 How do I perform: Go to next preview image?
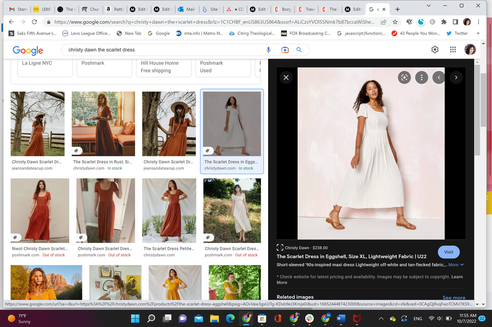[x=456, y=77]
